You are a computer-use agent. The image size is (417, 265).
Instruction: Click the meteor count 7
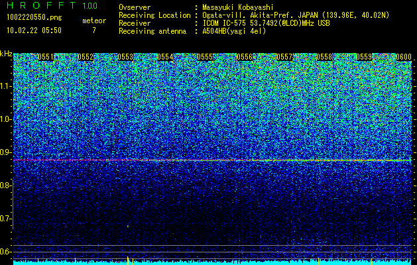click(94, 30)
